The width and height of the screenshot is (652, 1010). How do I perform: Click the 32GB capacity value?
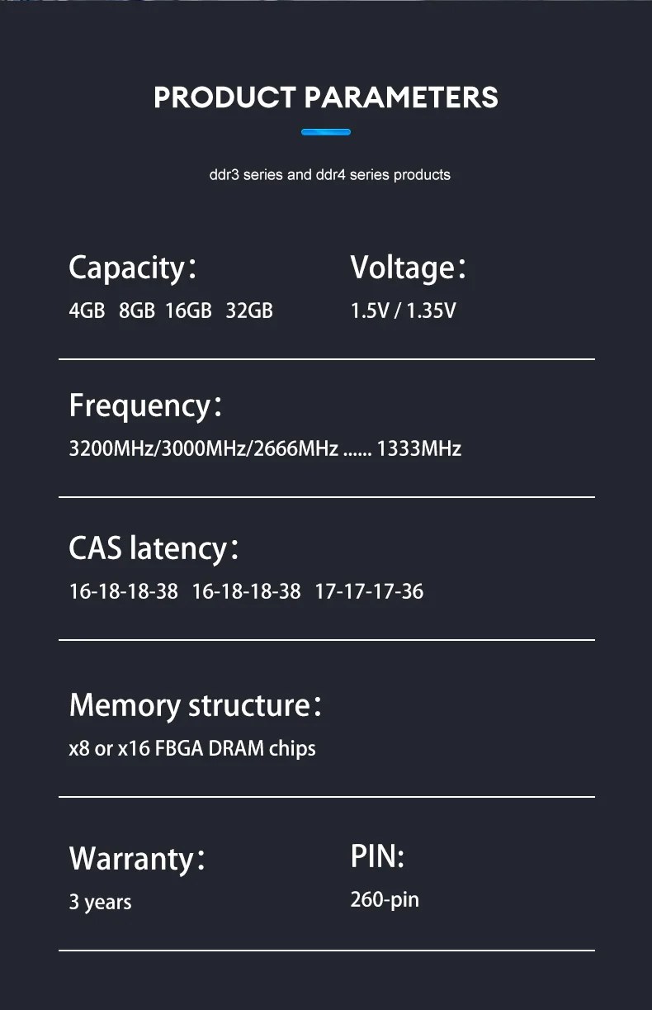pyautogui.click(x=249, y=311)
